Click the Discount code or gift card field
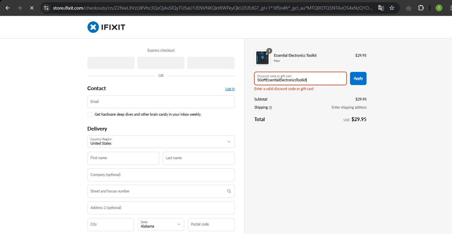 (300, 79)
